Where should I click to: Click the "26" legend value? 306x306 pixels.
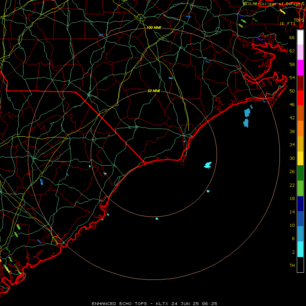point(292,172)
